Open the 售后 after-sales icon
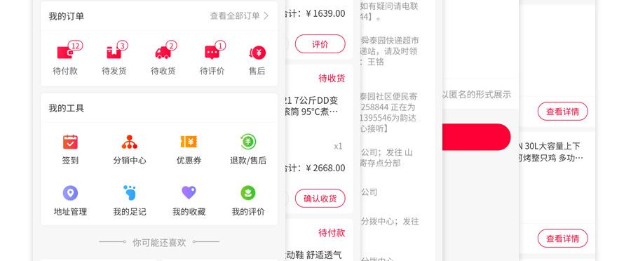Viewport: 631px width, 261px height. (257, 53)
